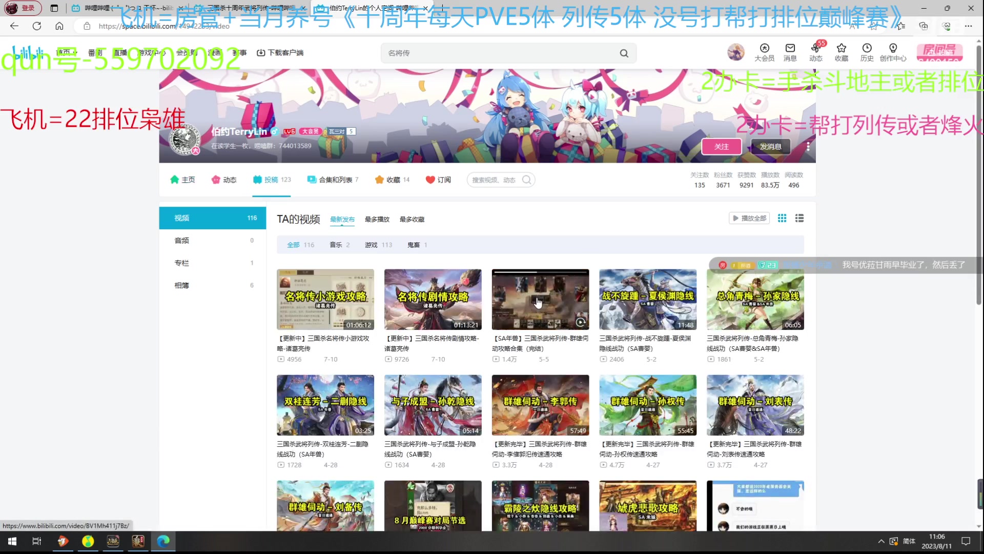
Task: Sort videos by 最多播放
Action: point(377,220)
